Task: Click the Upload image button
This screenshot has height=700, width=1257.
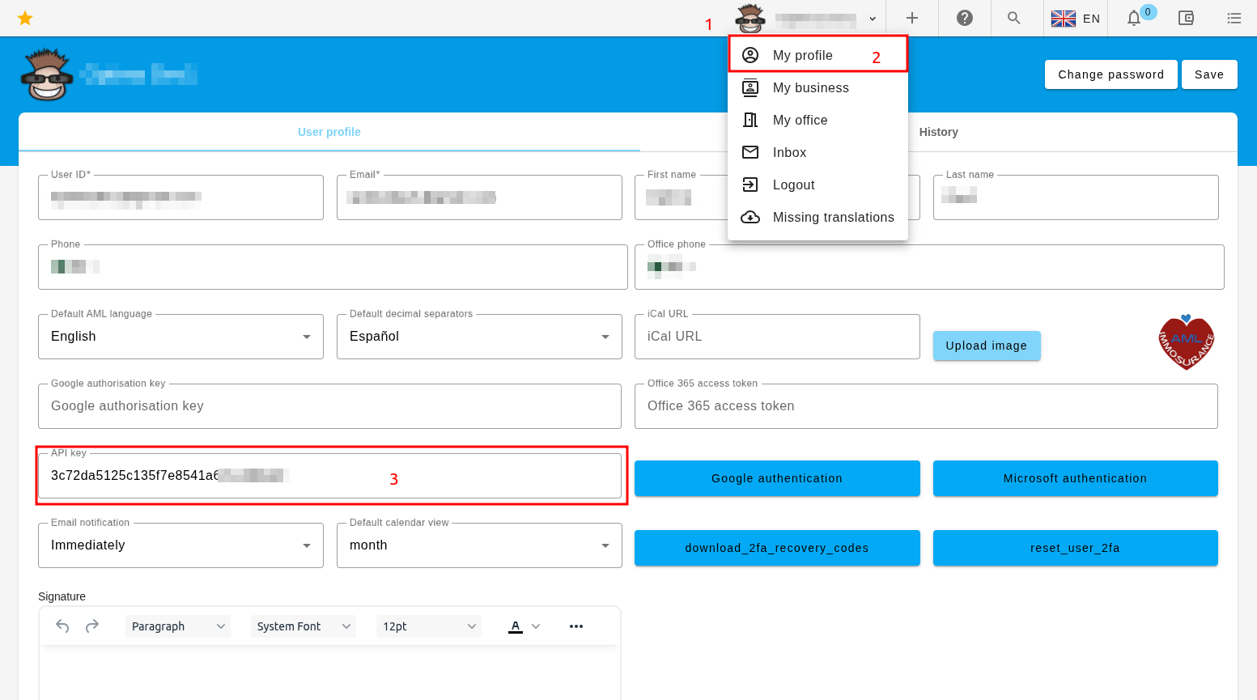Action: tap(987, 346)
